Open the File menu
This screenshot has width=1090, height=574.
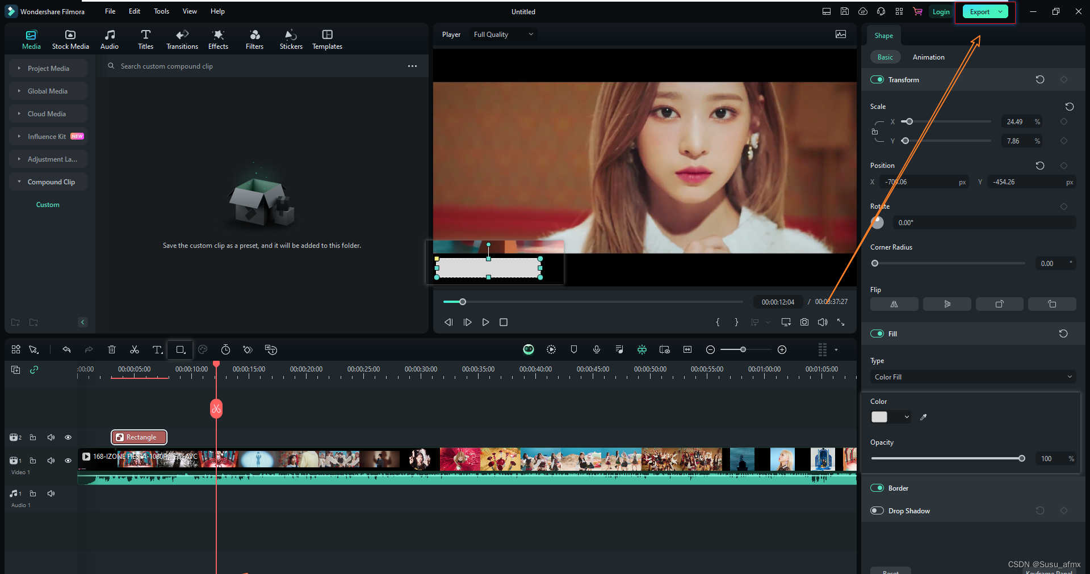tap(110, 11)
